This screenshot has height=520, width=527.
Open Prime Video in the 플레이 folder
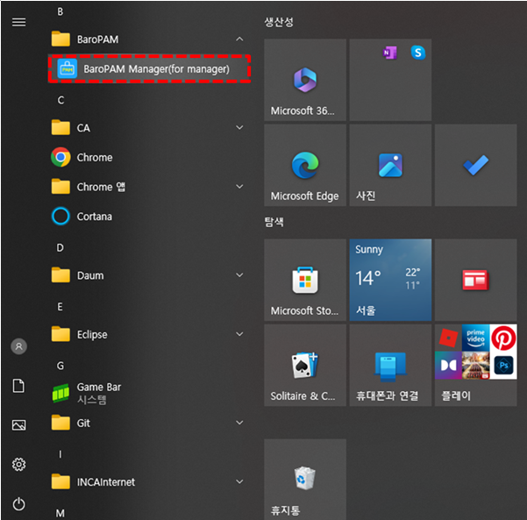(475, 338)
